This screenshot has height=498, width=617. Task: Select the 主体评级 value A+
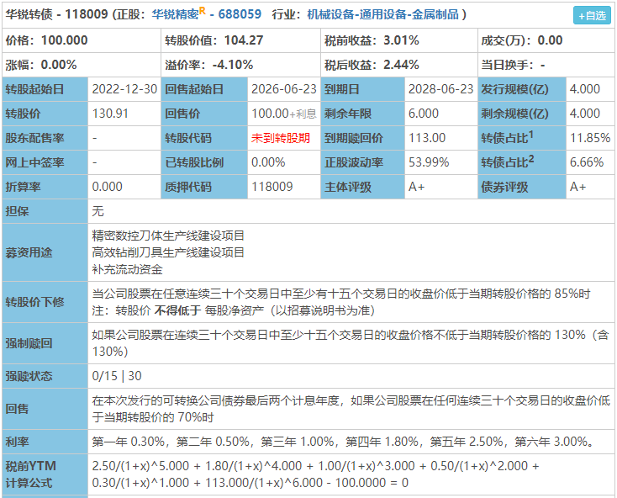tap(417, 187)
